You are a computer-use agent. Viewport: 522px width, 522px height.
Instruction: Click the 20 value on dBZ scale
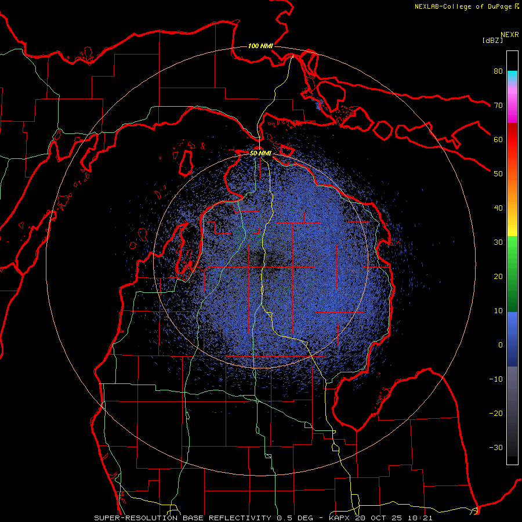point(498,277)
